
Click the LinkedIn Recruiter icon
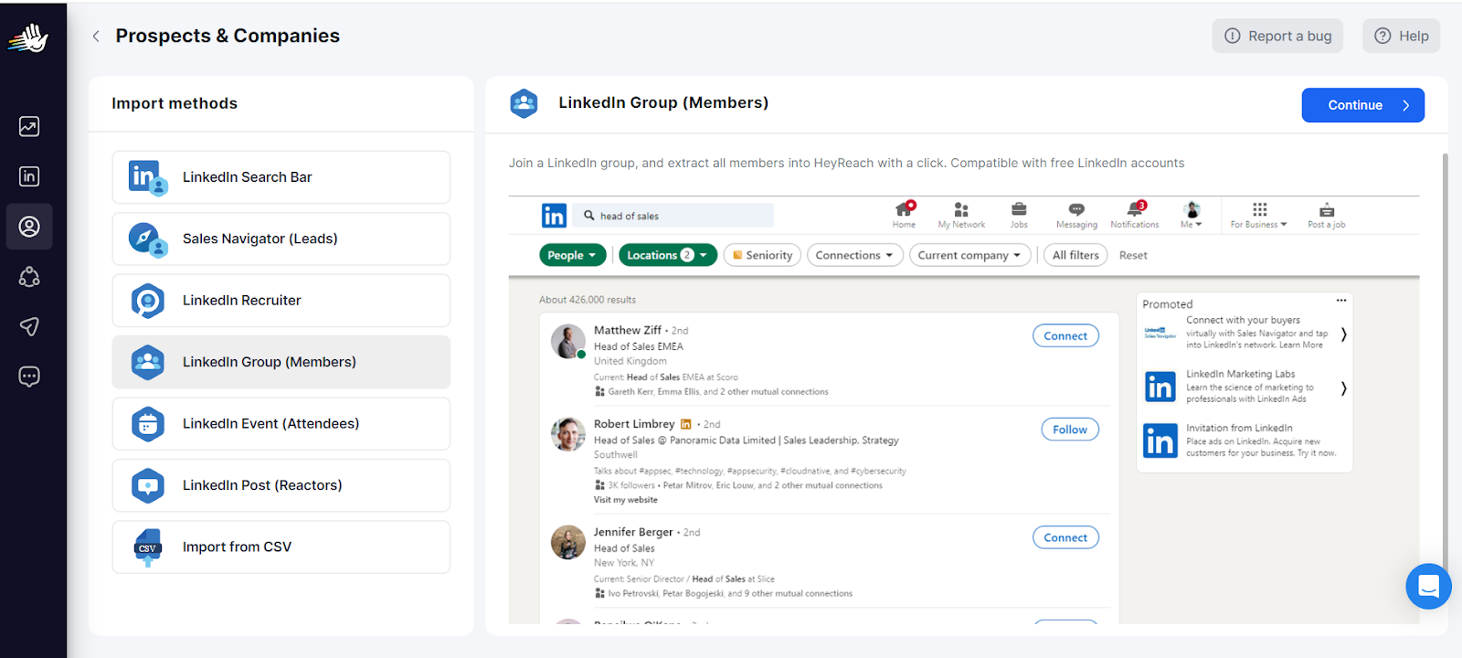[147, 301]
